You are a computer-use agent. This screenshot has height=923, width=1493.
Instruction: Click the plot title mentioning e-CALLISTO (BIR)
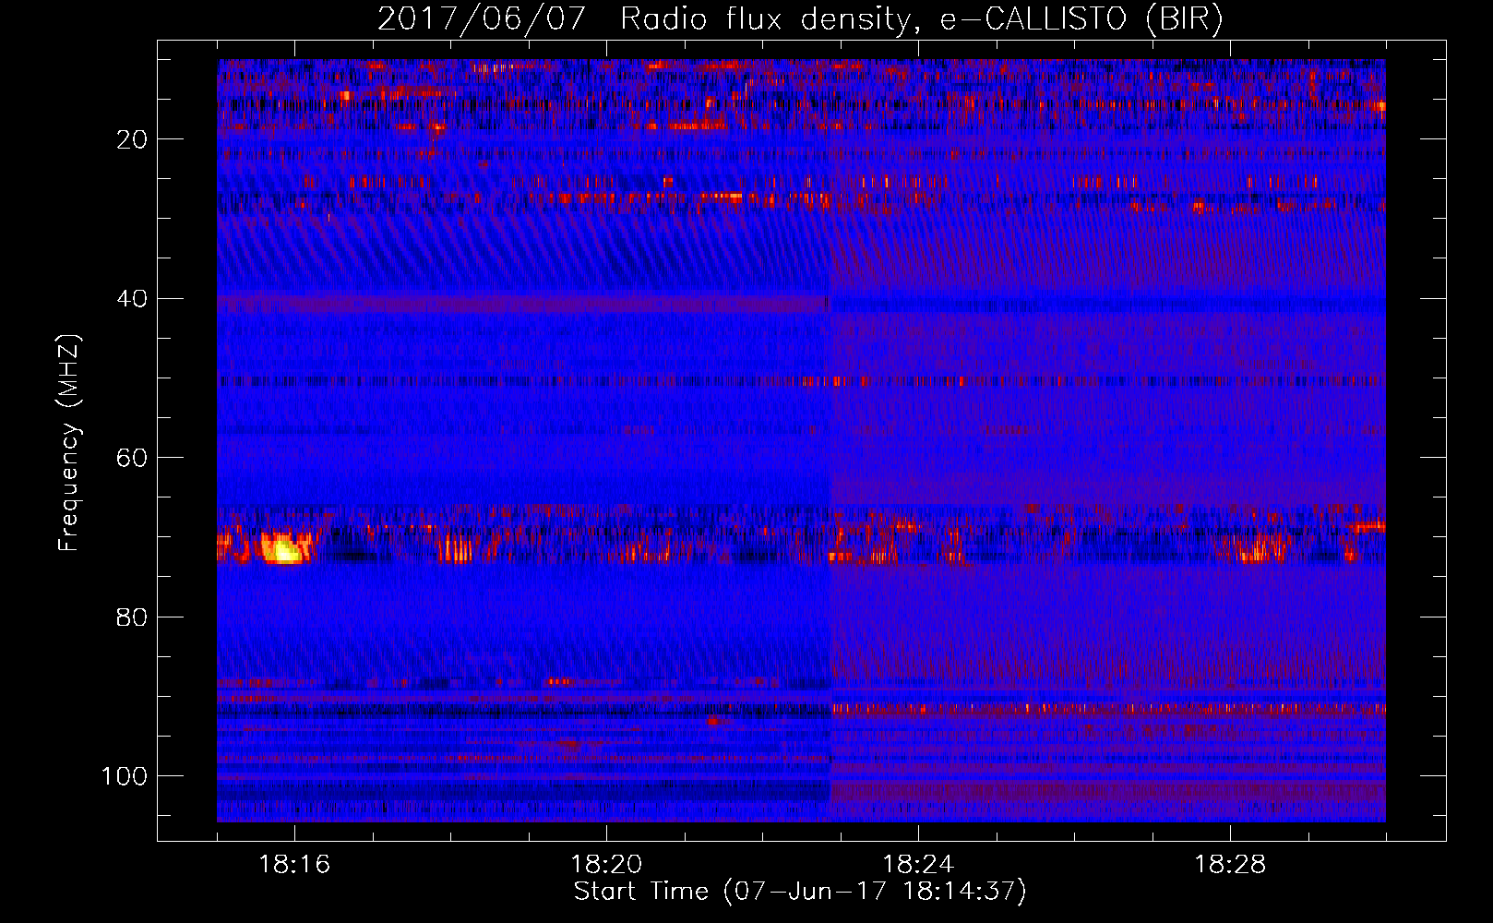(800, 18)
